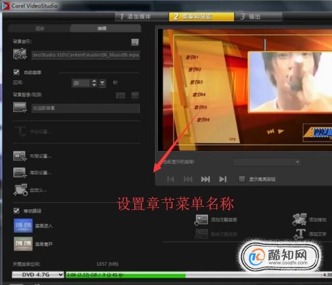
Task: Click the background music note icon
Action: [x=20, y=54]
